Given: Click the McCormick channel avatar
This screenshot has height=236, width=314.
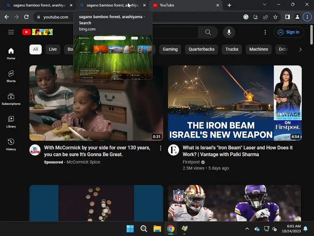Looking at the screenshot, I should (x=35, y=150).
